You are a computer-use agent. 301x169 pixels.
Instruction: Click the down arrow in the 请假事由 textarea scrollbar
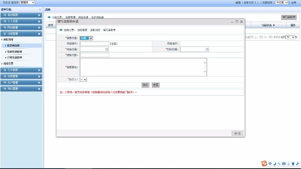point(205,71)
